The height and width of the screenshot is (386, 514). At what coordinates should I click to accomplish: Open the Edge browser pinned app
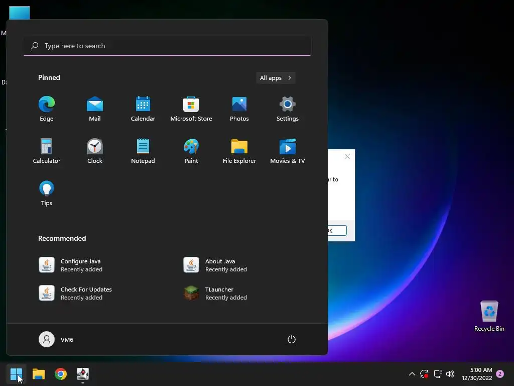47,109
